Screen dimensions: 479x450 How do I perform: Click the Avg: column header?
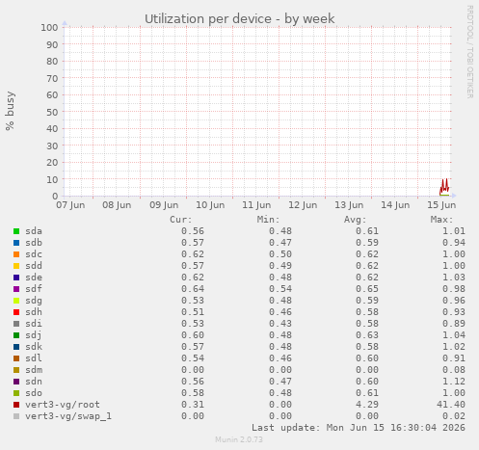(x=355, y=220)
